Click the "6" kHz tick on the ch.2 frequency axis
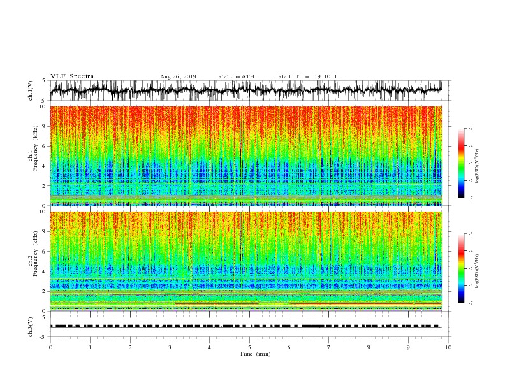Screen dimensions: 505x390 45,252
